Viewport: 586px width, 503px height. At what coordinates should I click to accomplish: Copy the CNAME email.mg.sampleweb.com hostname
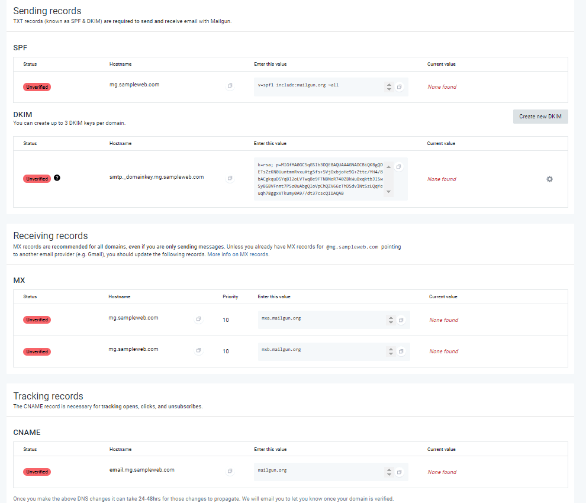click(230, 472)
